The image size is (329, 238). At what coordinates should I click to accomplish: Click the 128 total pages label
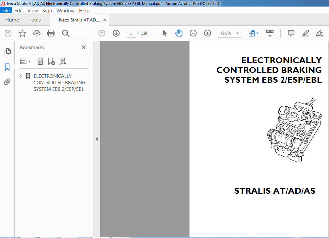[144, 33]
